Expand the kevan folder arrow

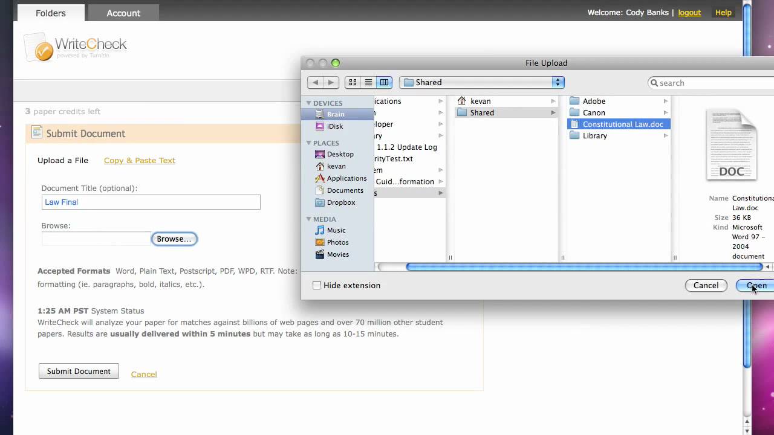click(x=553, y=101)
